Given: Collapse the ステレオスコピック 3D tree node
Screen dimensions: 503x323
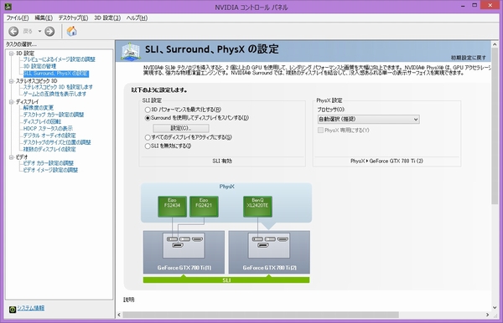Looking at the screenshot, I should (11, 81).
